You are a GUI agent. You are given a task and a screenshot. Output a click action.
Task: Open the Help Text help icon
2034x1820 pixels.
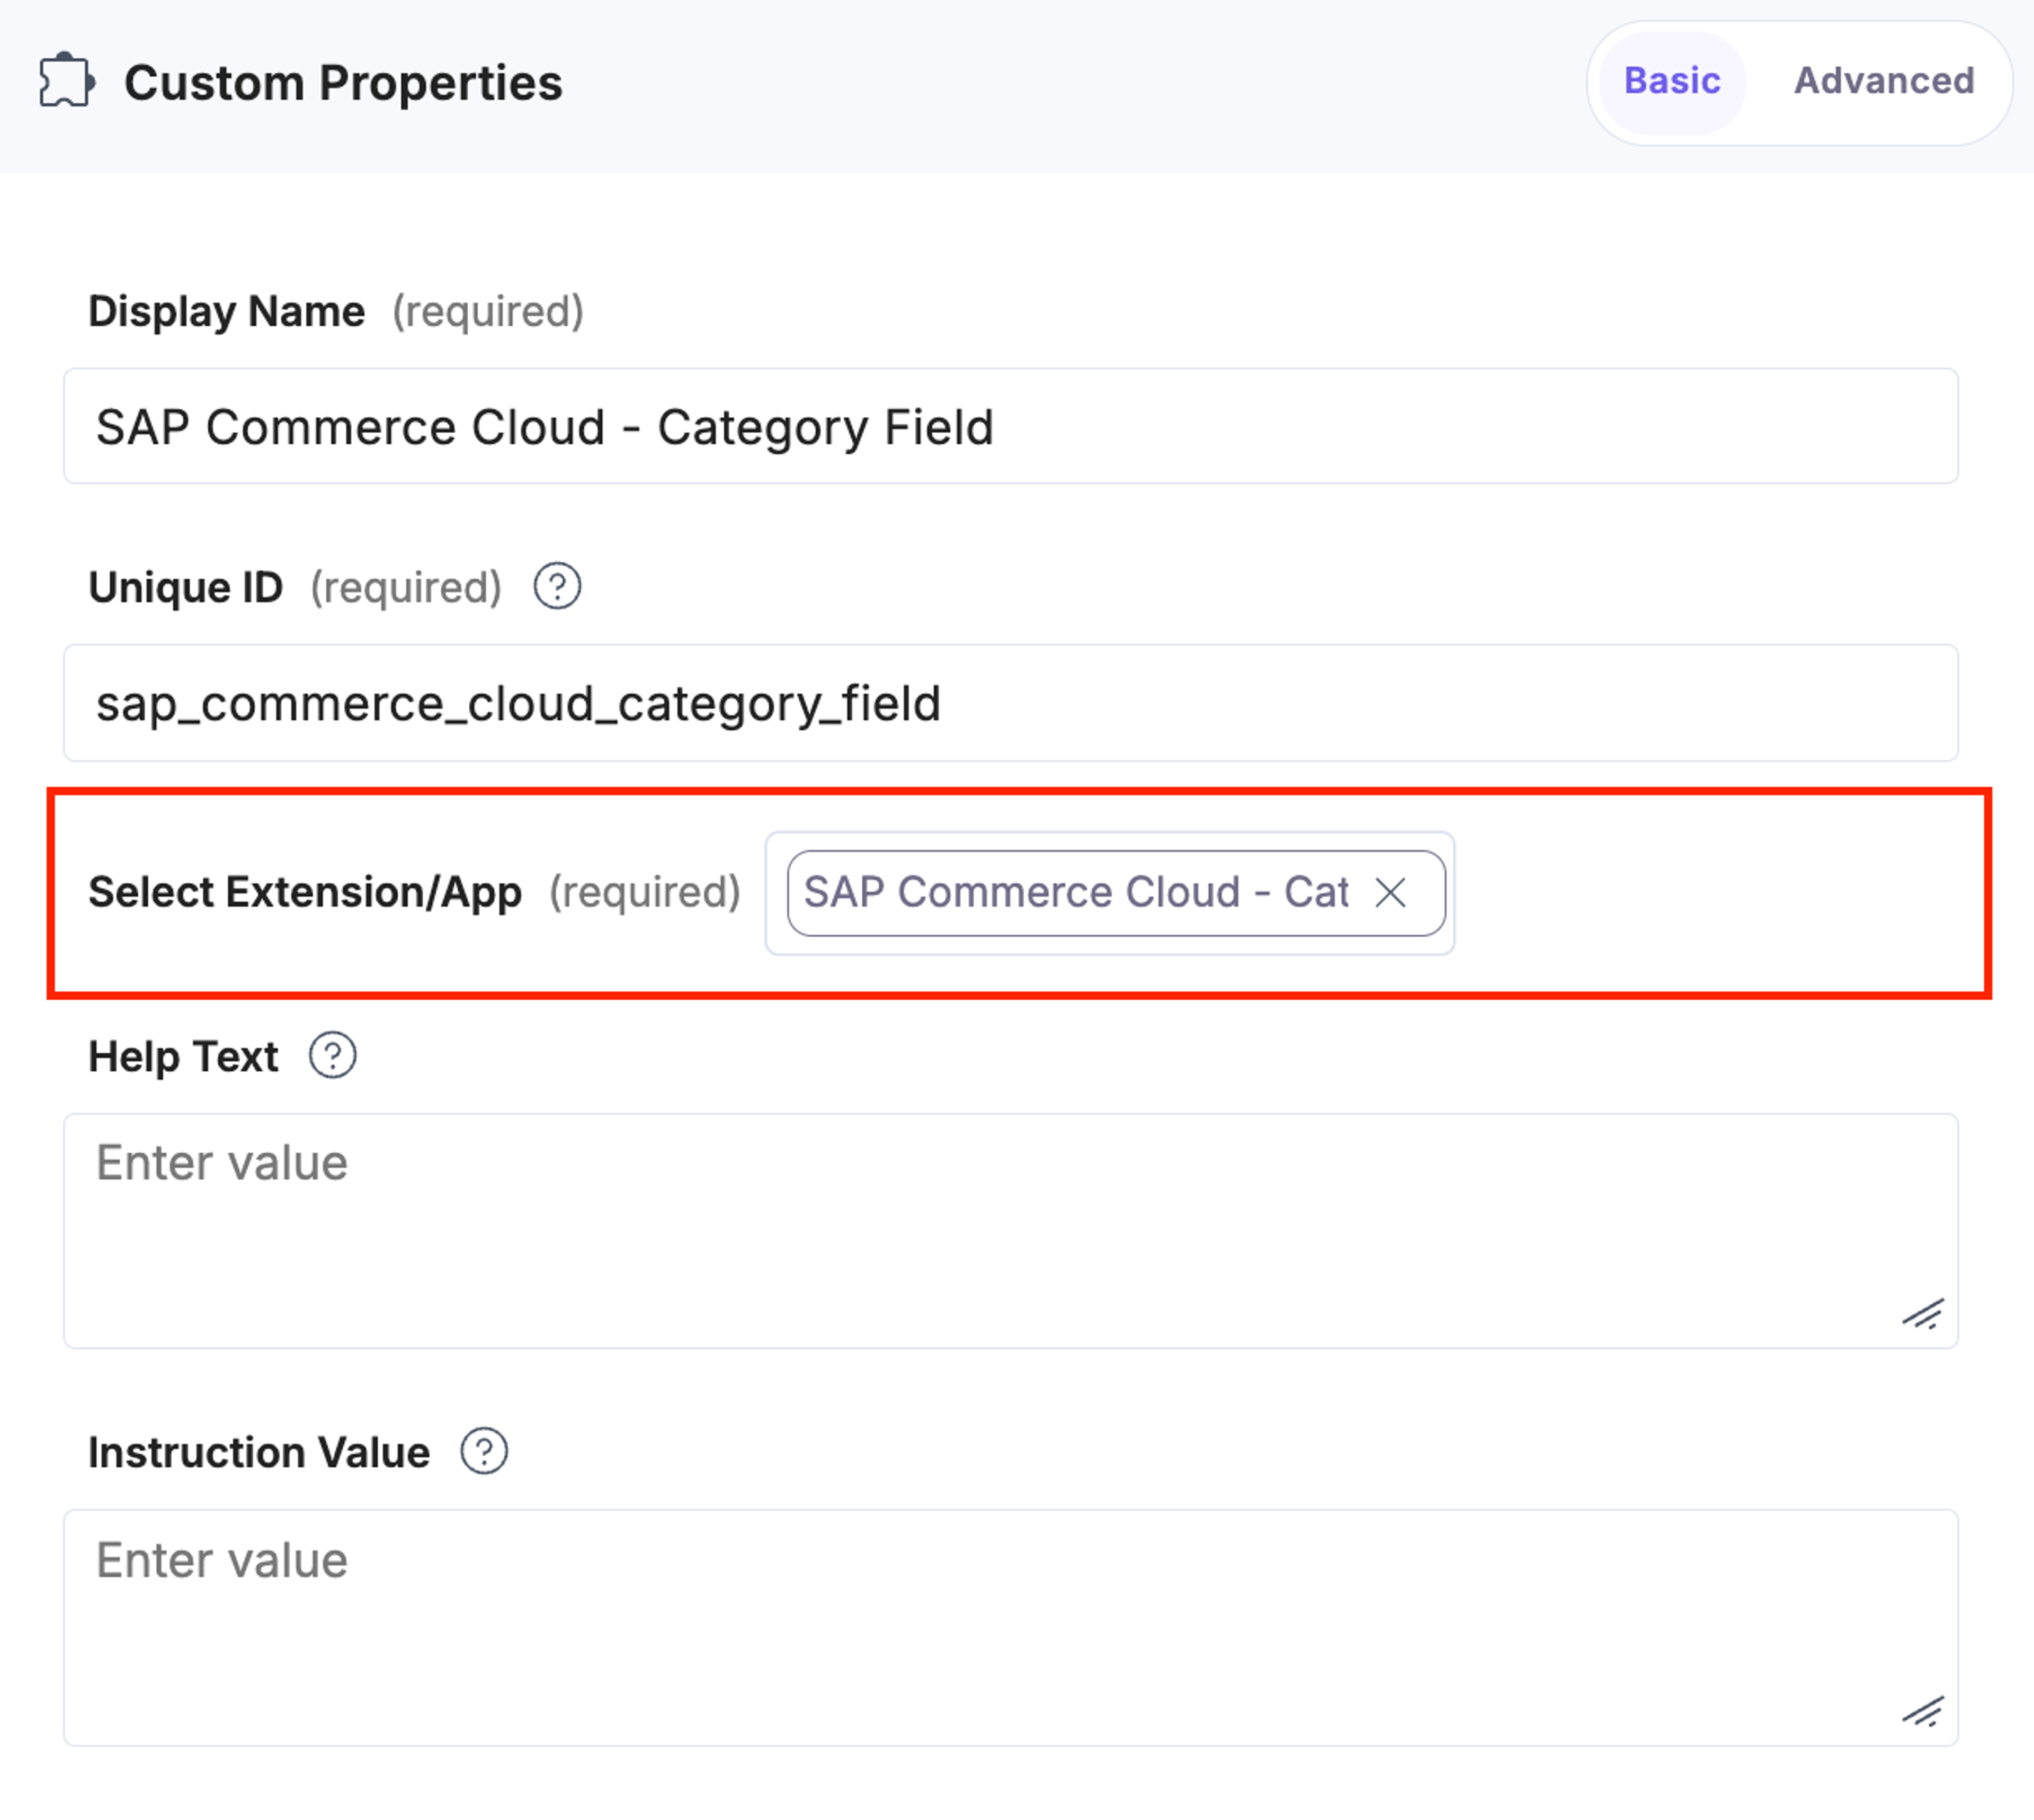tap(332, 1056)
